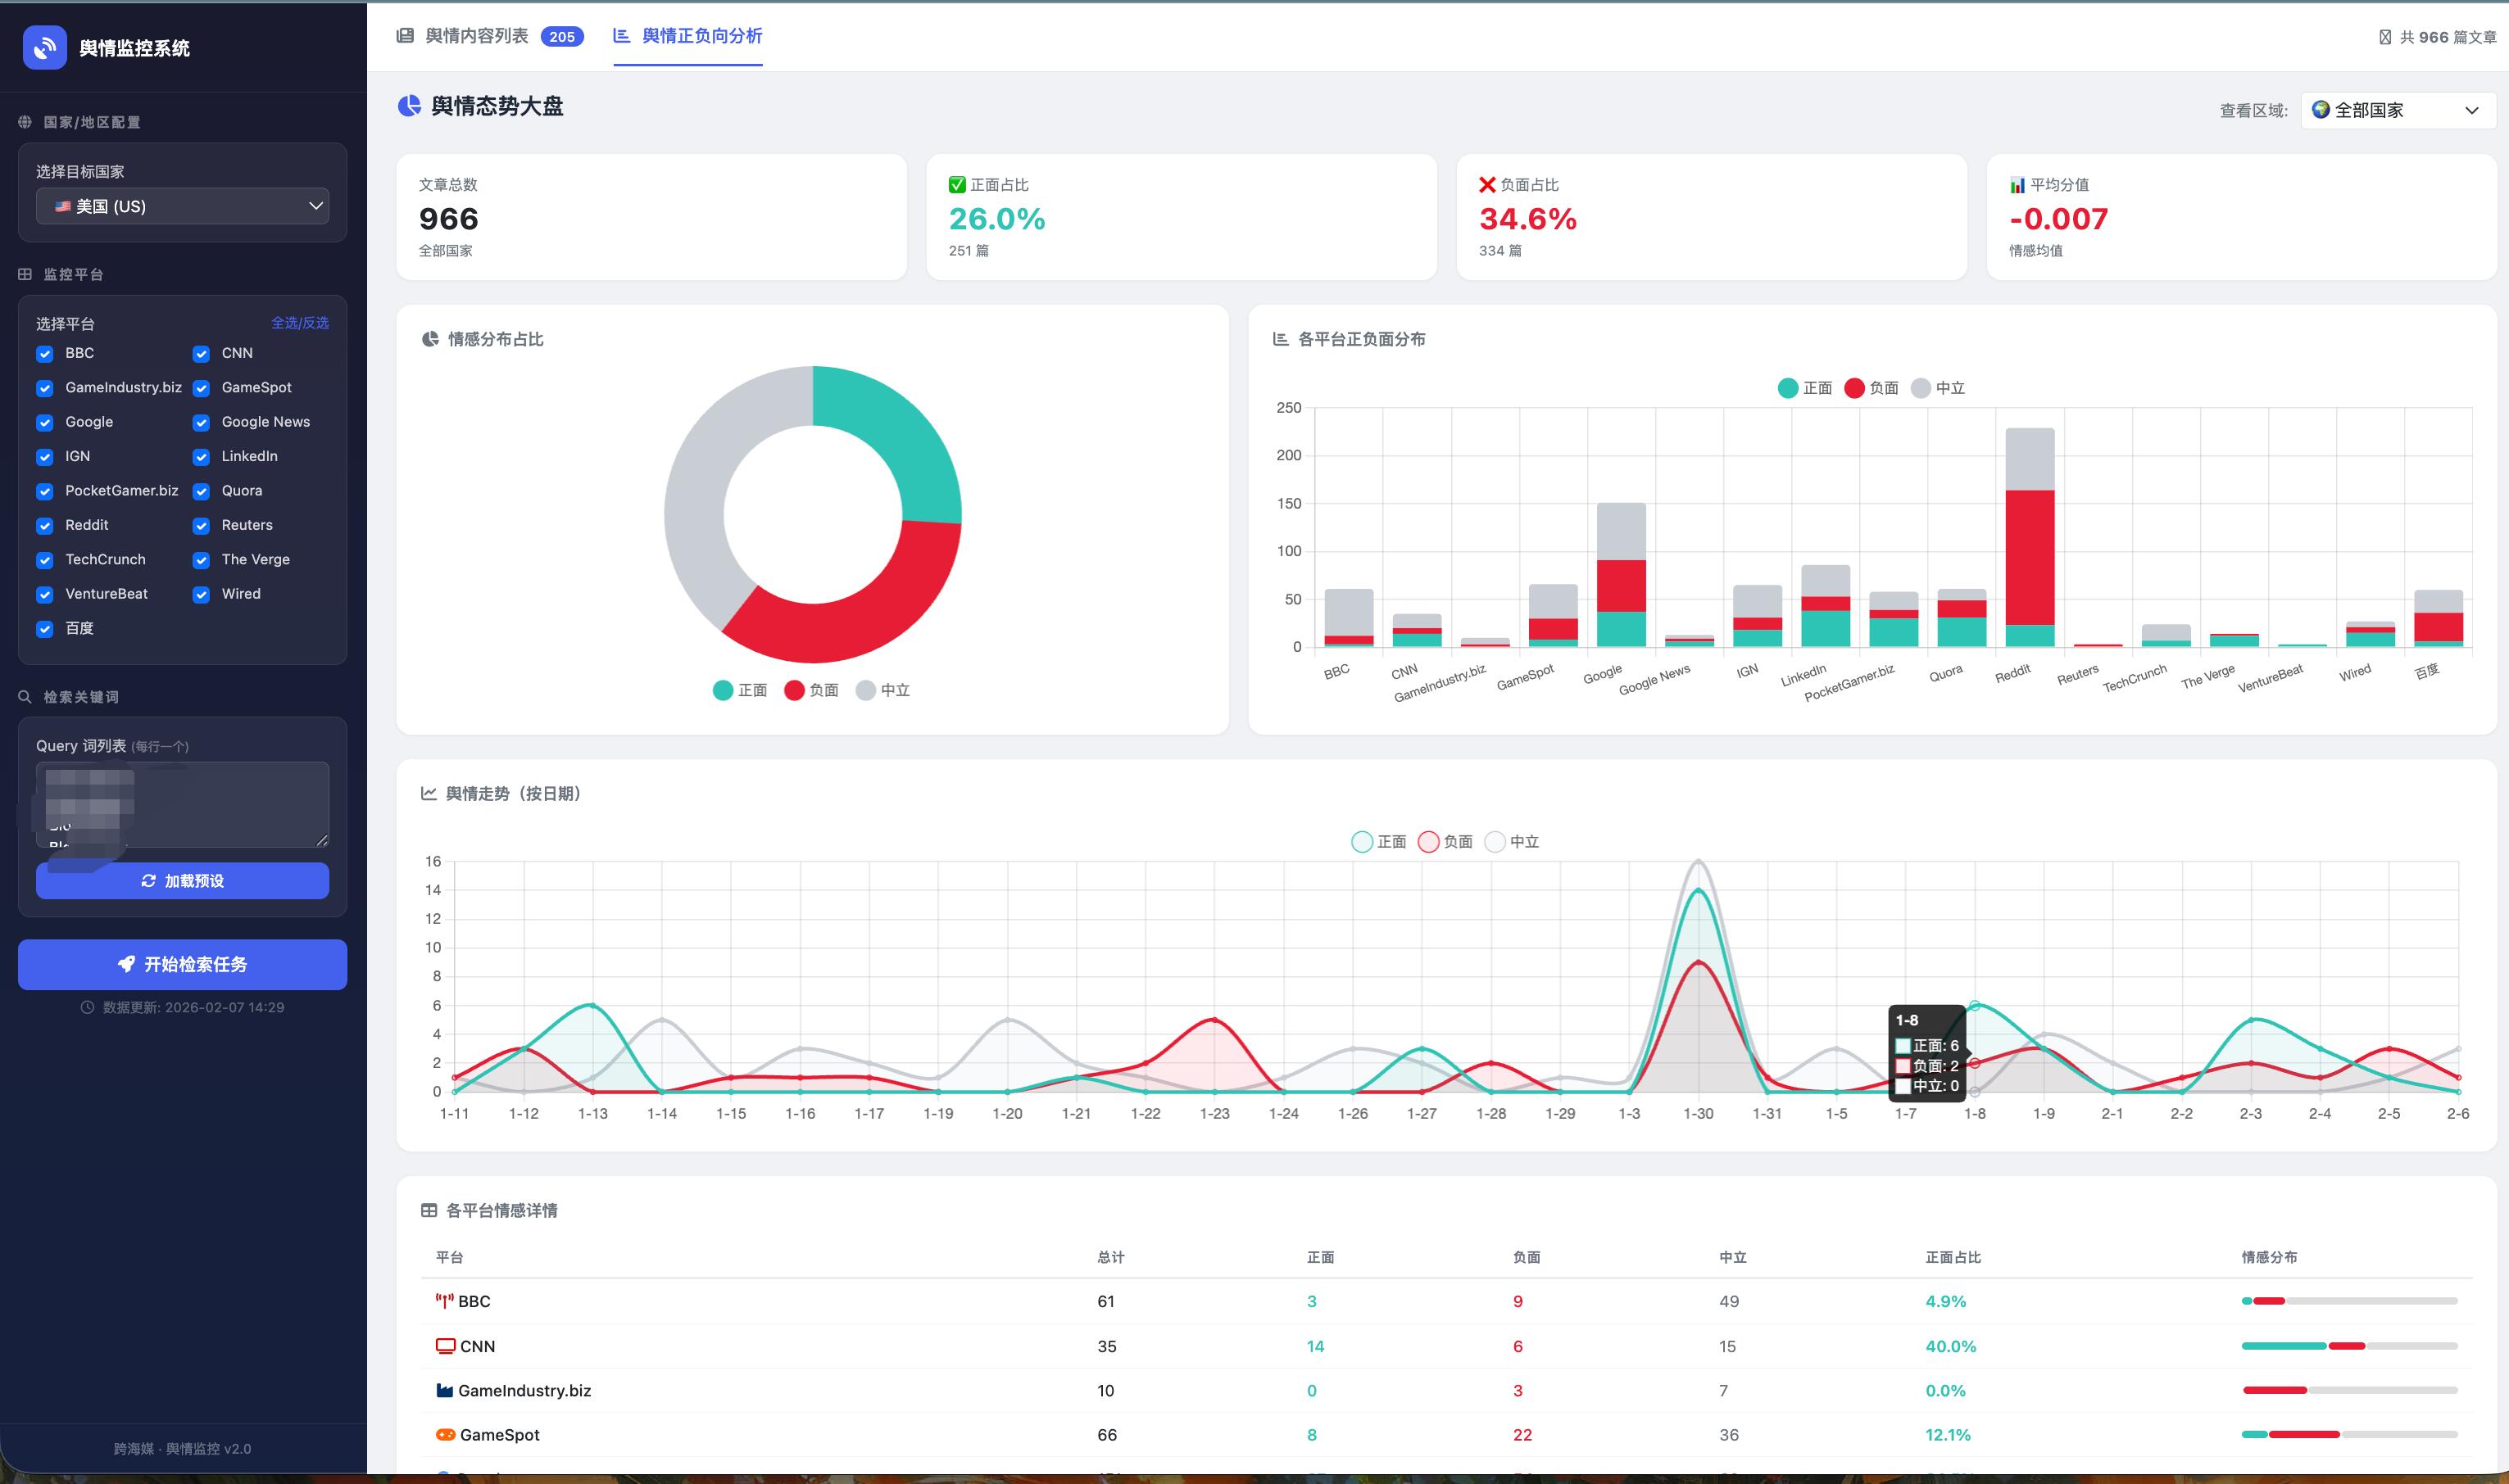Toggle 负面 legend in platform bar chart

(1871, 388)
